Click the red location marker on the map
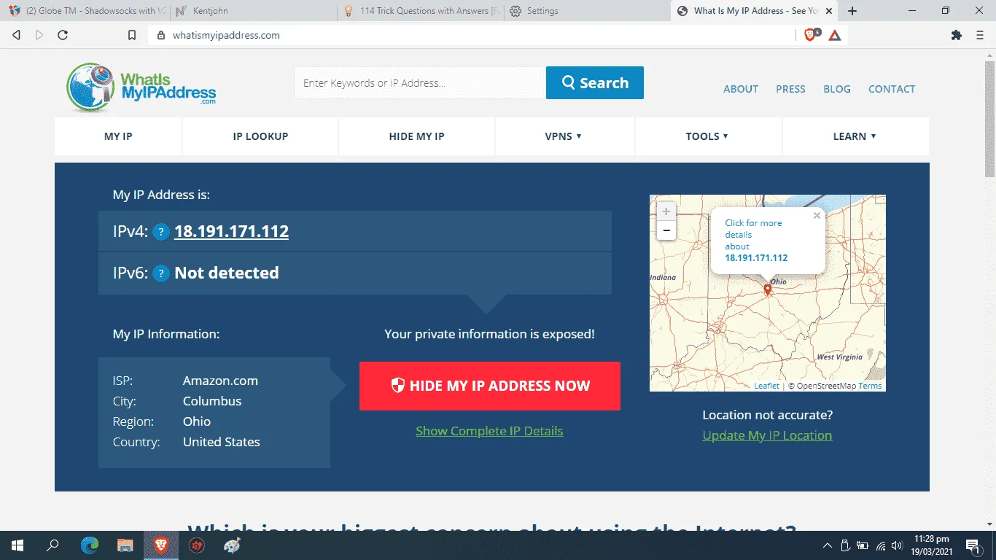The image size is (996, 560). coord(767,289)
